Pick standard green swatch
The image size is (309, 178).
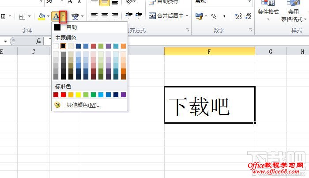[x=93, y=95]
